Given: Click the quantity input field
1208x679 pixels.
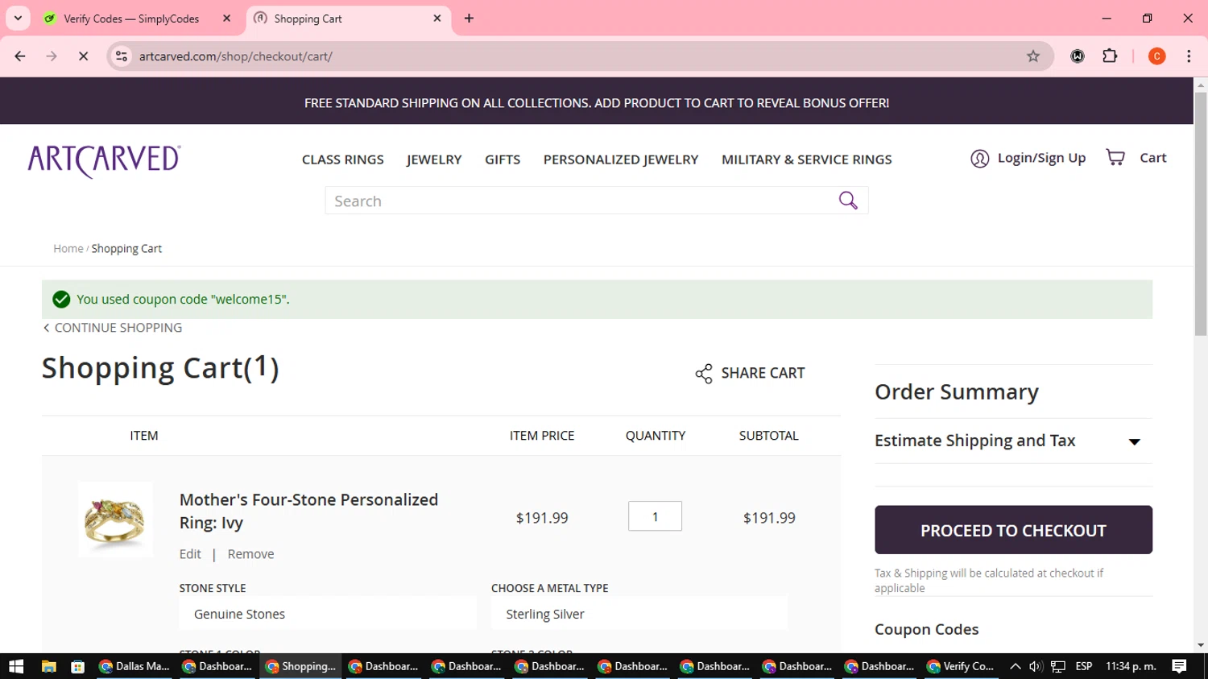Looking at the screenshot, I should pyautogui.click(x=655, y=516).
